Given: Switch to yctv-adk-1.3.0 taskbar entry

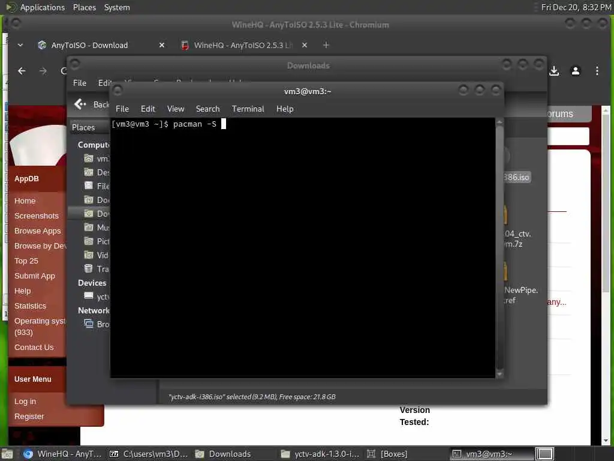Looking at the screenshot, I should click(320, 454).
